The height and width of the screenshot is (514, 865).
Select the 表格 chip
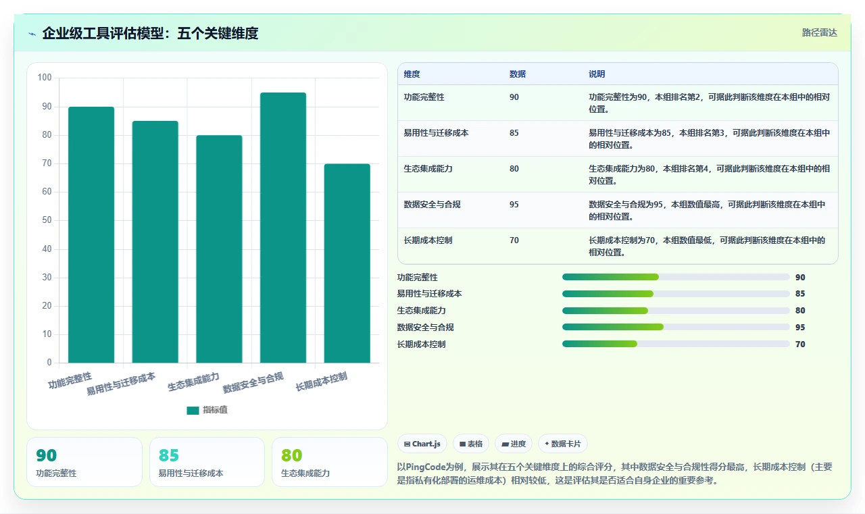point(471,444)
